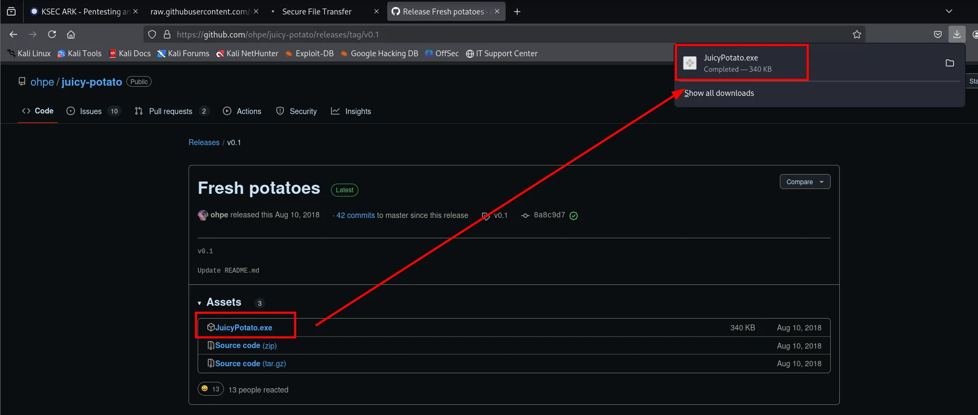Open the Kali Tools bookmark
This screenshot has width=978, height=415.
tap(79, 54)
